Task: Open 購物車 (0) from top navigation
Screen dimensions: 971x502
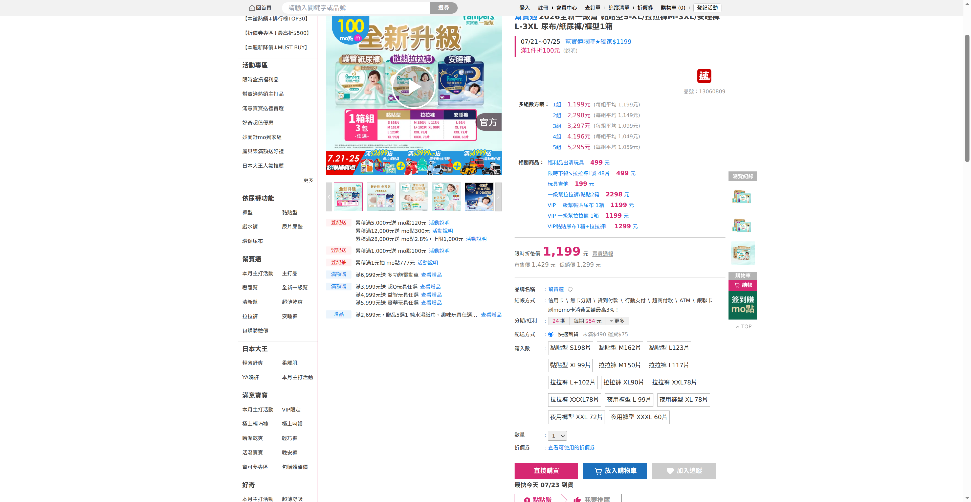Action: pos(673,8)
